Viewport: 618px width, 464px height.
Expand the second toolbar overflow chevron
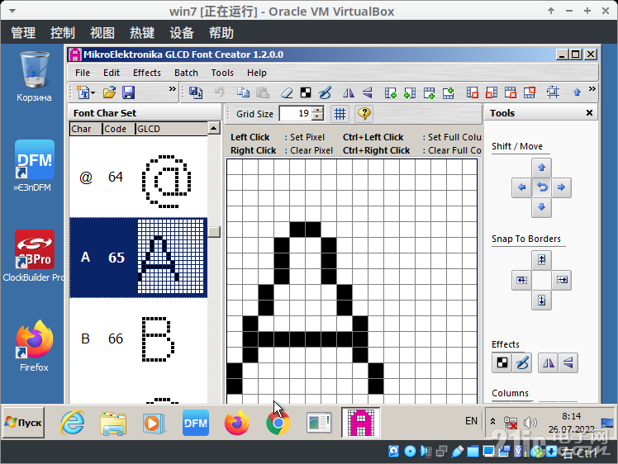[x=592, y=89]
